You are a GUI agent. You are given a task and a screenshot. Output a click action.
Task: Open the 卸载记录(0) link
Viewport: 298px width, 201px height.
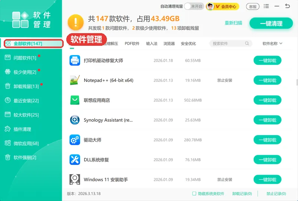(x=242, y=194)
